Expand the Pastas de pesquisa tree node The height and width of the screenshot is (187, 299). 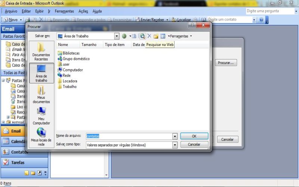pyautogui.click(x=8, y=117)
